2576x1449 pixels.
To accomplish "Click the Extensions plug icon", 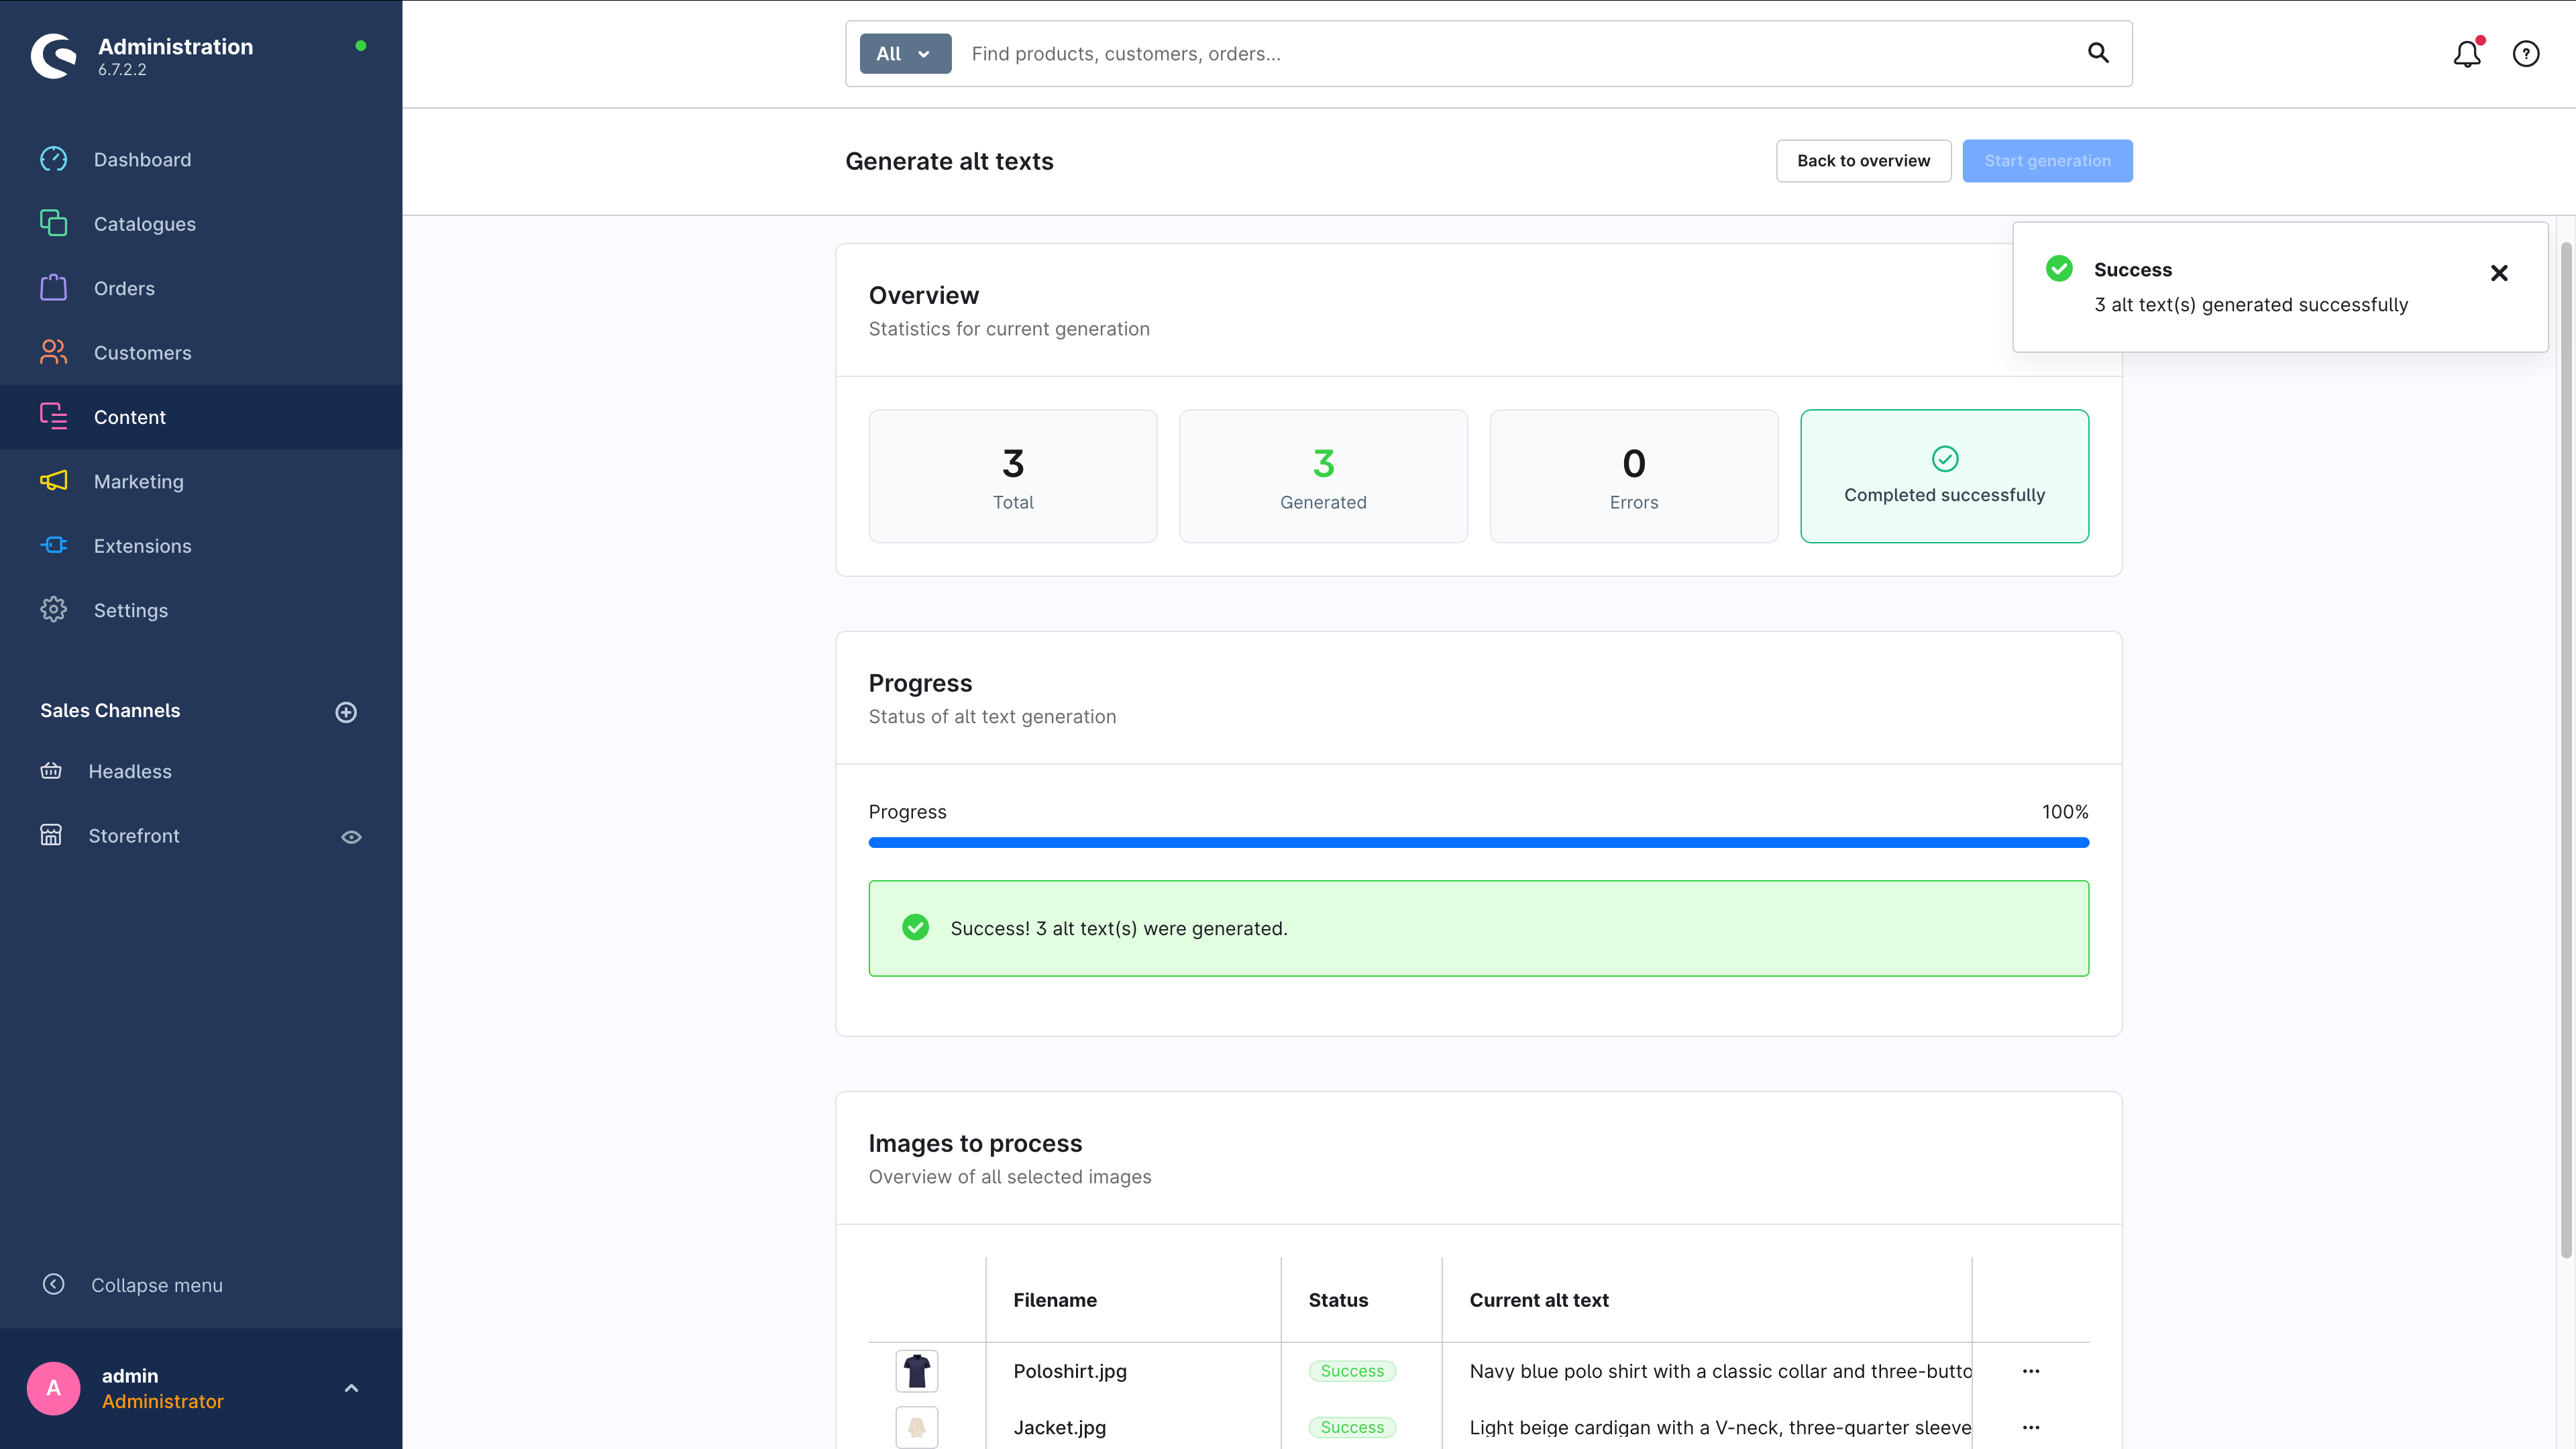I will click(x=54, y=545).
